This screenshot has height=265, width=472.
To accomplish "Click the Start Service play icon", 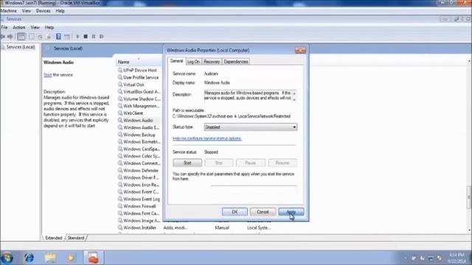I will point(77,37).
